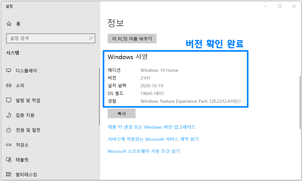The width and height of the screenshot is (302, 181).
Task: Click the 버전 label in specifications
Action: (112, 78)
